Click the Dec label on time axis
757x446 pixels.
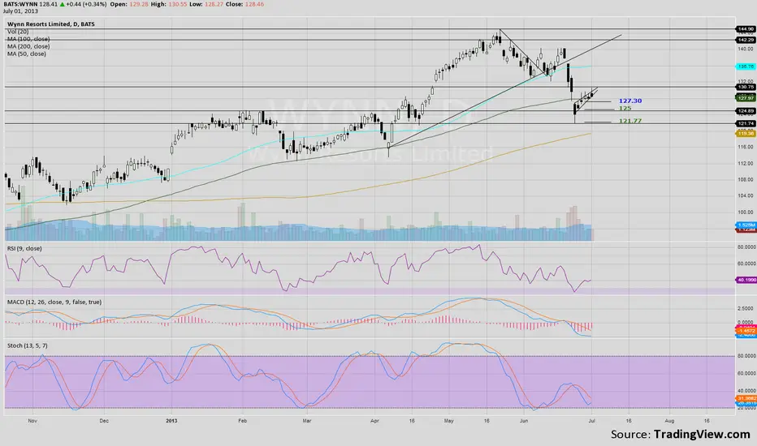pyautogui.click(x=104, y=421)
